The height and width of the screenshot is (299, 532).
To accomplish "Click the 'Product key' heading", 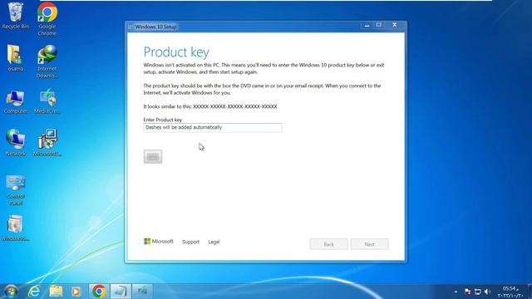I will 176,52.
